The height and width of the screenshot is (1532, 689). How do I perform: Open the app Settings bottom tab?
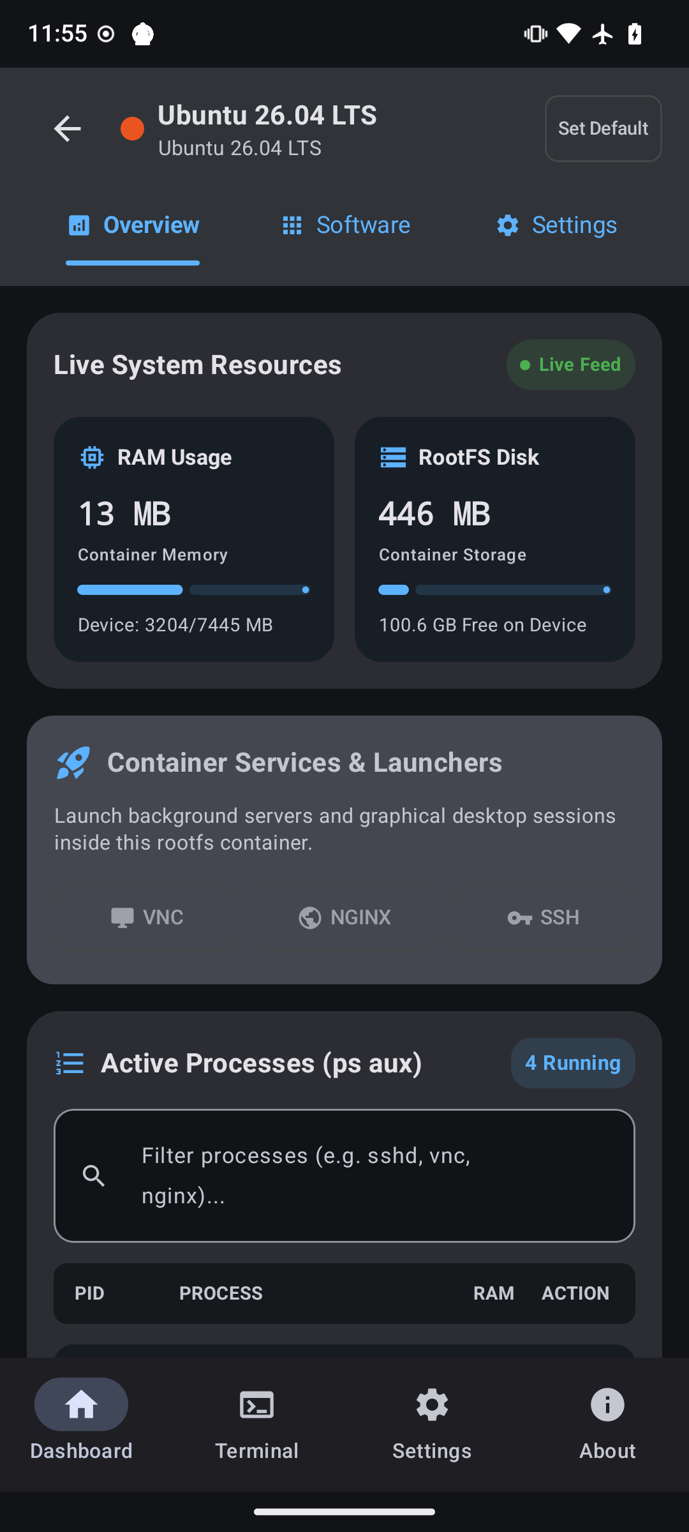pyautogui.click(x=432, y=1421)
